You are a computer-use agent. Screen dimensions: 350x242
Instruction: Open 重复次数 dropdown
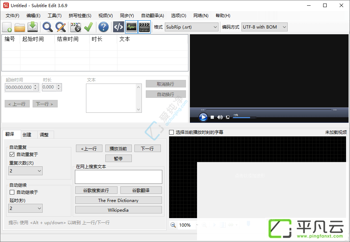tap(25, 171)
